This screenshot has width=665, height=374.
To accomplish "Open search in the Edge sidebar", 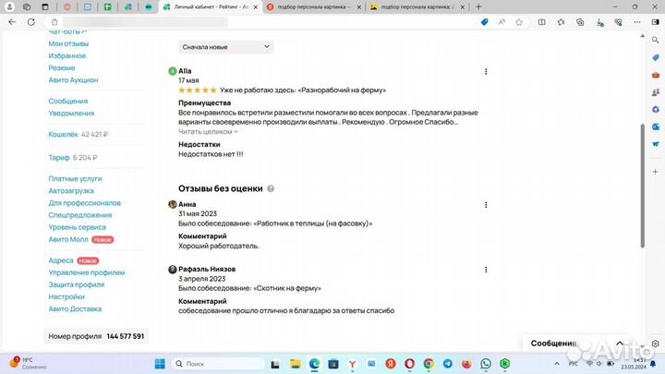I will point(655,40).
